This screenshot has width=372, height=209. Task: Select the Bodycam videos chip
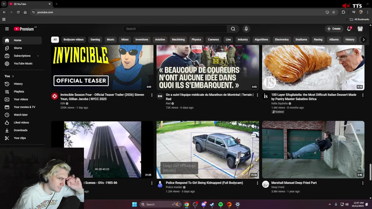pyautogui.click(x=74, y=39)
